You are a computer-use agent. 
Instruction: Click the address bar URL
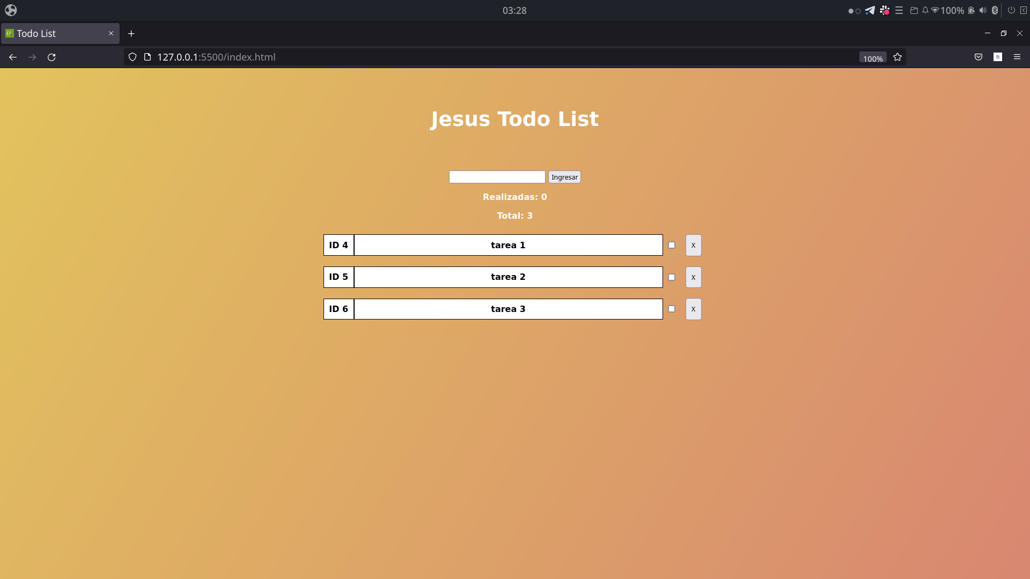tap(216, 57)
